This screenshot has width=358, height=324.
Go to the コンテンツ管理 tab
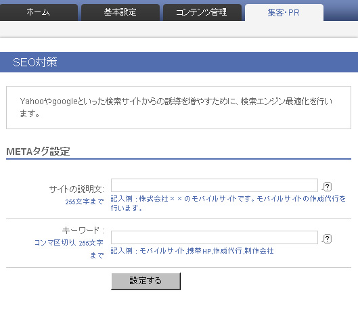pos(202,13)
